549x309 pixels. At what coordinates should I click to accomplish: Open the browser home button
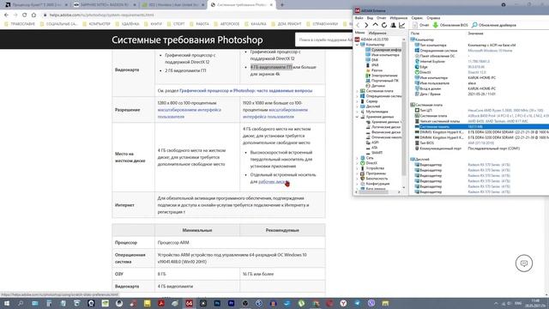click(x=33, y=15)
